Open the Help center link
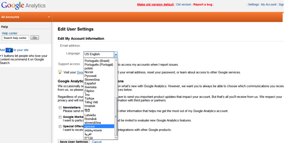Screen dimensions: 284x143 pyautogui.click(x=10, y=33)
